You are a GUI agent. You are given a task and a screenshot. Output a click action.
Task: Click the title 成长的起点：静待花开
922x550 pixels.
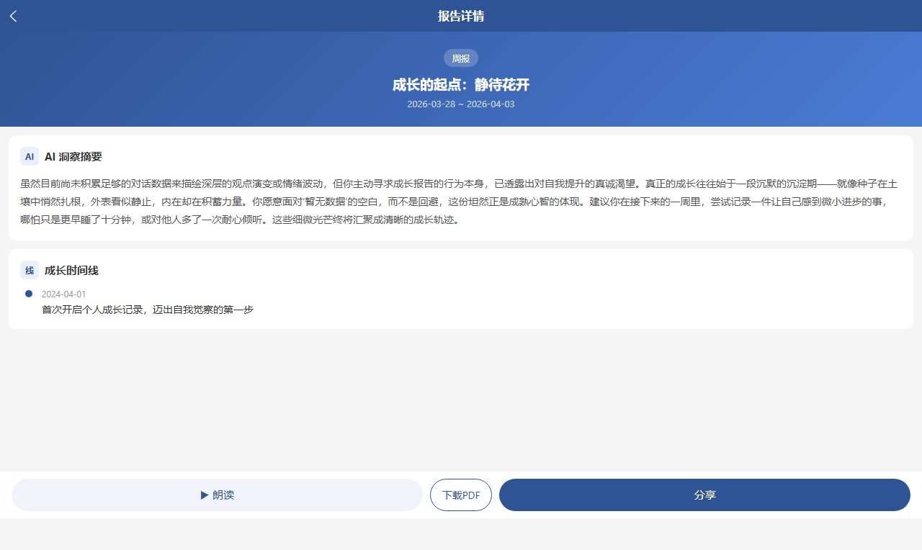click(x=461, y=85)
